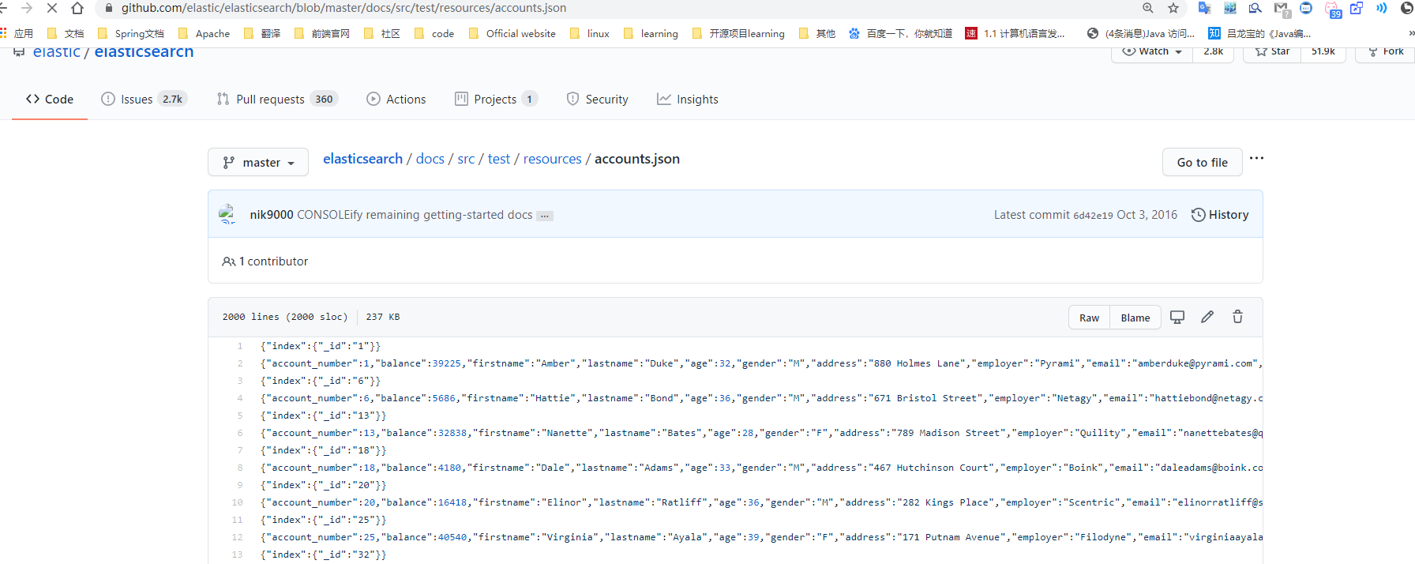Open the Official website bookmark folder
The image size is (1415, 564).
pos(512,33)
